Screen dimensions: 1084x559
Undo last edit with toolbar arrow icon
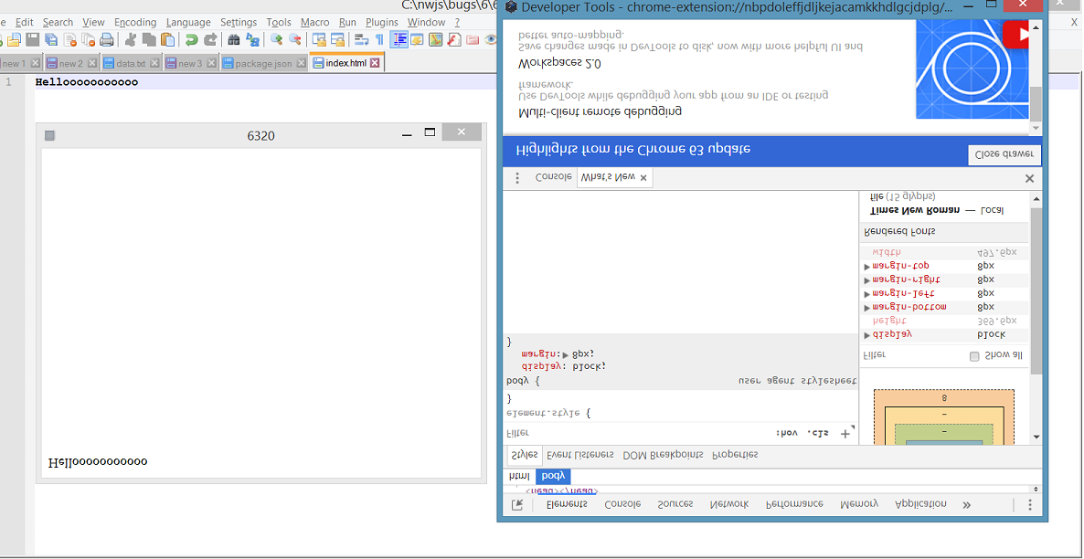pyautogui.click(x=191, y=40)
